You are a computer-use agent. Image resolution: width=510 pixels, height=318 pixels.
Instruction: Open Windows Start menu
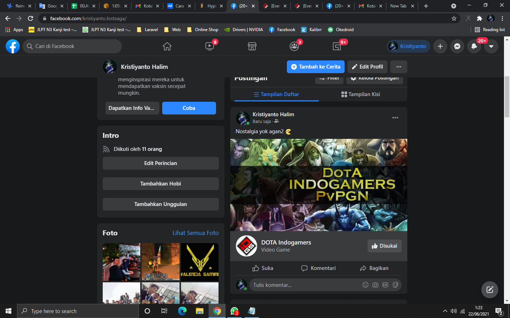[x=8, y=311]
